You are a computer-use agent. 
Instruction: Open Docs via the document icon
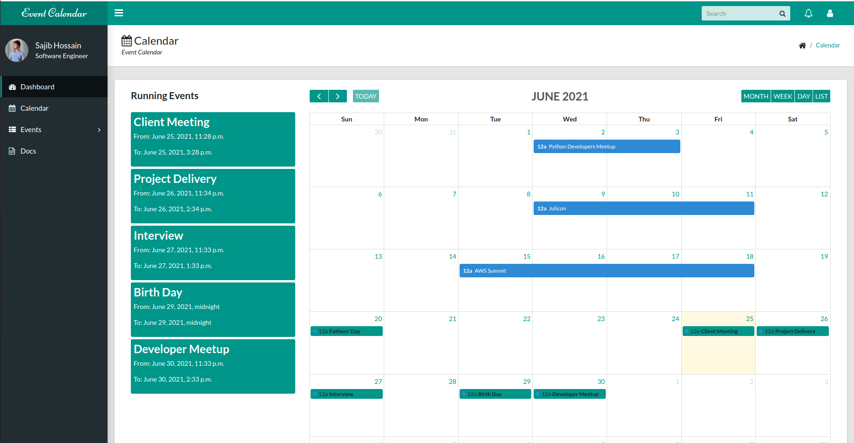[x=12, y=151]
